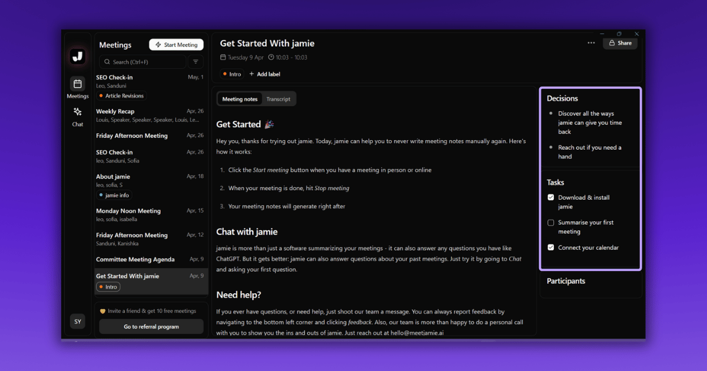Uncheck Connect your calendar task
The image size is (707, 371).
coord(551,247)
